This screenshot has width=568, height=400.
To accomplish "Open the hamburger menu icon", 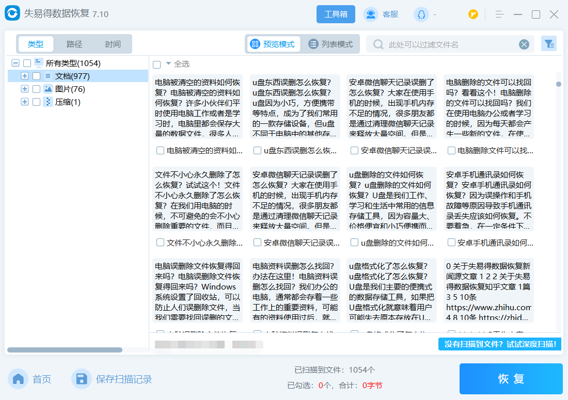I will [499, 14].
